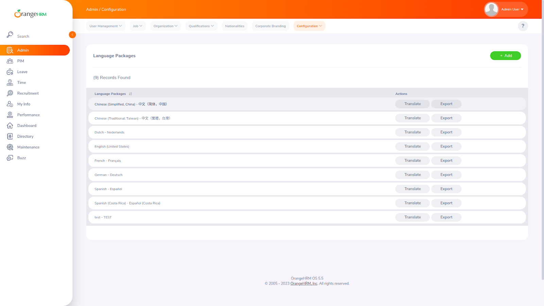Image resolution: width=544 pixels, height=306 pixels.
Task: Click the Time sidebar icon
Action: [10, 83]
